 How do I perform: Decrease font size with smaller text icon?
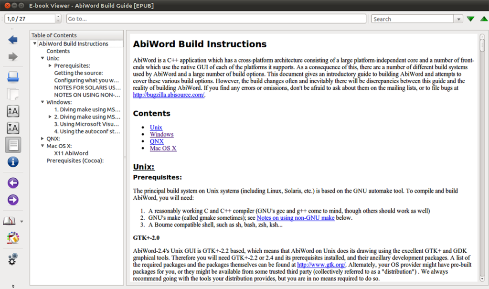(13, 128)
